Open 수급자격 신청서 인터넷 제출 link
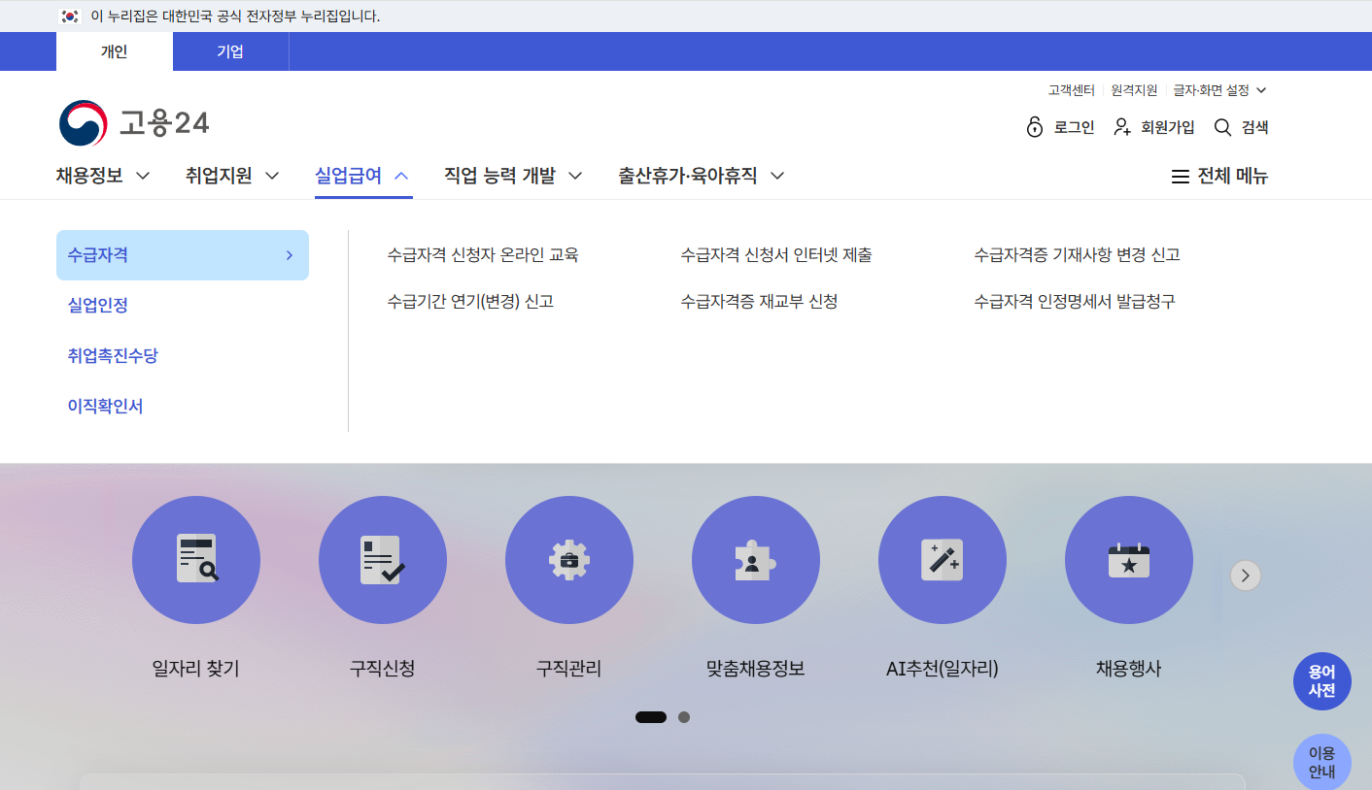The width and height of the screenshot is (1372, 790). tap(775, 254)
